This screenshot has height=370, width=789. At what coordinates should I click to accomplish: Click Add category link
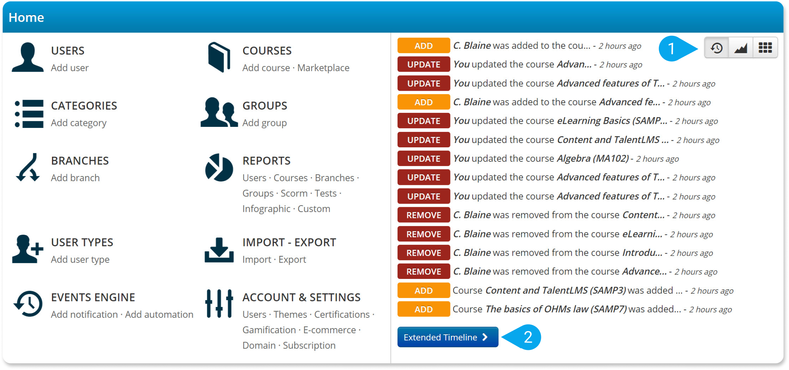(x=78, y=123)
